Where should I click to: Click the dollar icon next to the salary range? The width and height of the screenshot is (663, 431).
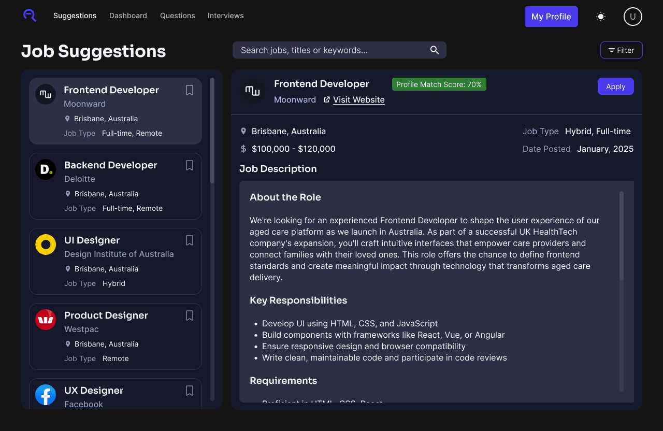(x=243, y=149)
